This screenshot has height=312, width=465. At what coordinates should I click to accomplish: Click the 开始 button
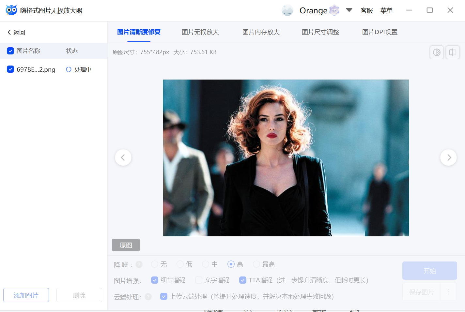429,271
